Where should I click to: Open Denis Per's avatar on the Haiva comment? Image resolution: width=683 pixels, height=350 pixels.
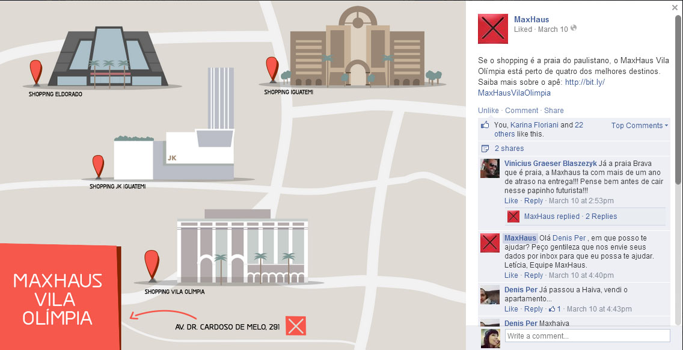[x=489, y=295]
